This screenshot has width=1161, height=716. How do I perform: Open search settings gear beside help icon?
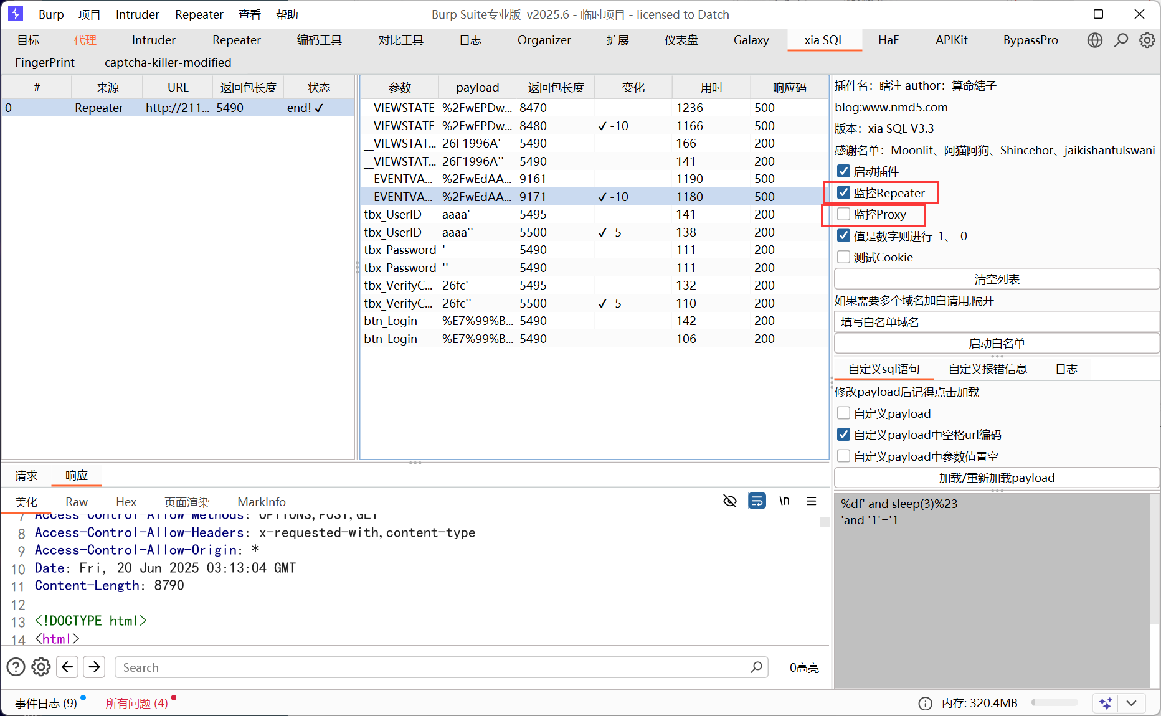pos(41,667)
